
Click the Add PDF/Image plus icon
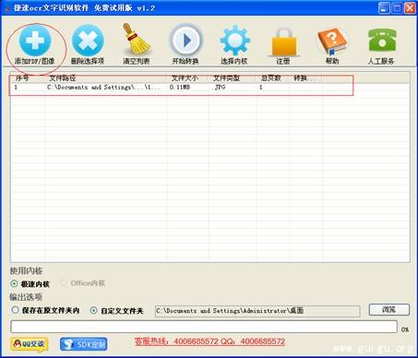35,41
